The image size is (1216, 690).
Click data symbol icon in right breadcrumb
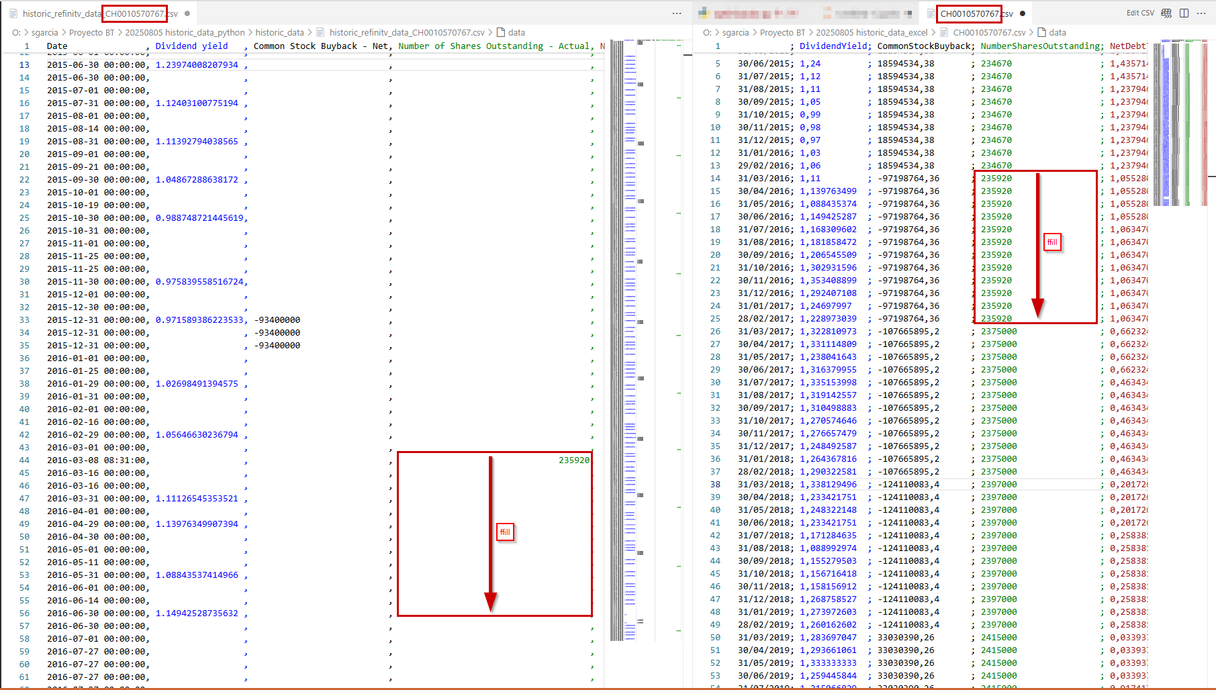[1042, 32]
